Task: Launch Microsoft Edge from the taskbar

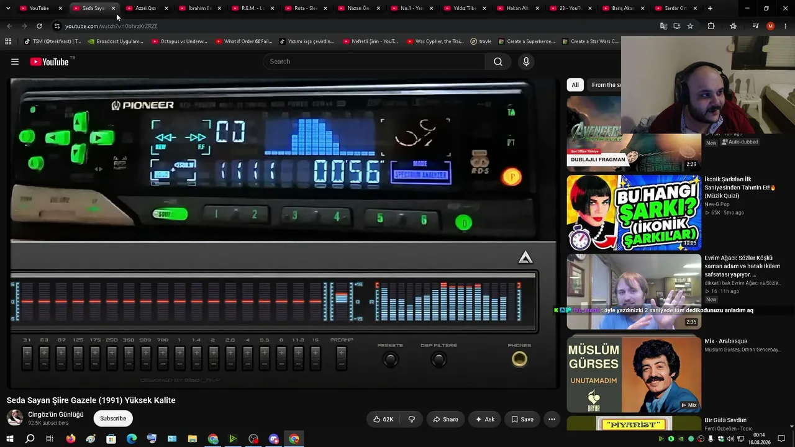Action: point(132,439)
